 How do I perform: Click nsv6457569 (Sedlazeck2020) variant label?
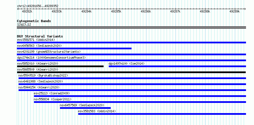(x=82, y=105)
